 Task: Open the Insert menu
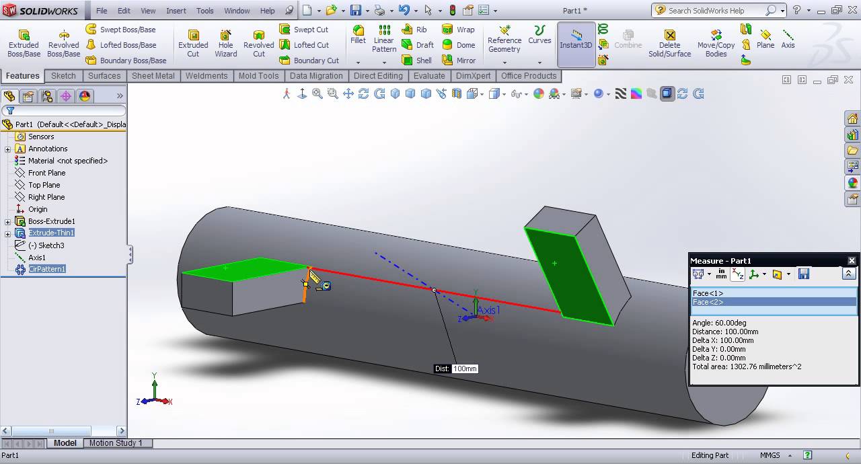(176, 11)
